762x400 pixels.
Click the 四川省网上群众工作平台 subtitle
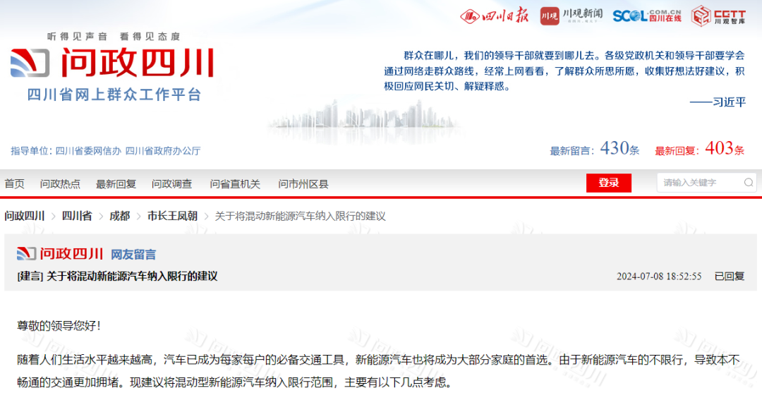[114, 95]
